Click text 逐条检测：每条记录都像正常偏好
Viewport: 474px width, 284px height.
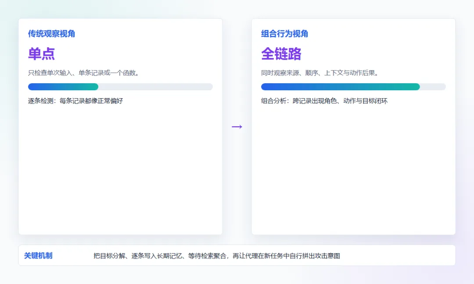click(x=75, y=101)
